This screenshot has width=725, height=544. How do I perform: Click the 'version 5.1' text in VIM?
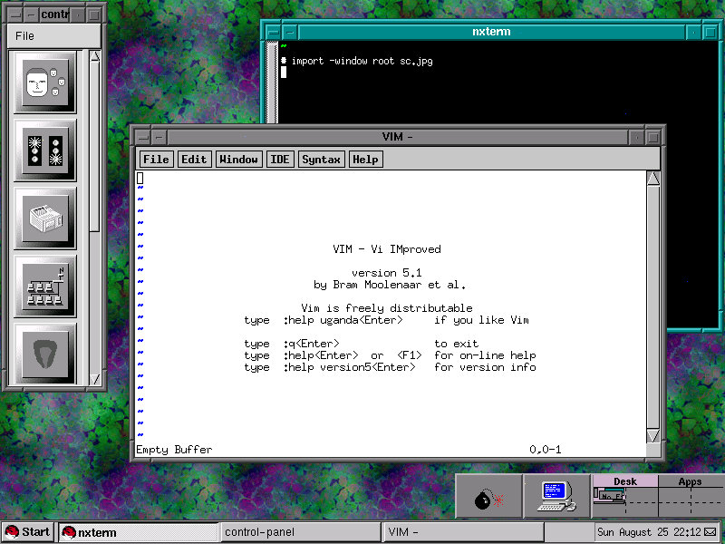(387, 273)
